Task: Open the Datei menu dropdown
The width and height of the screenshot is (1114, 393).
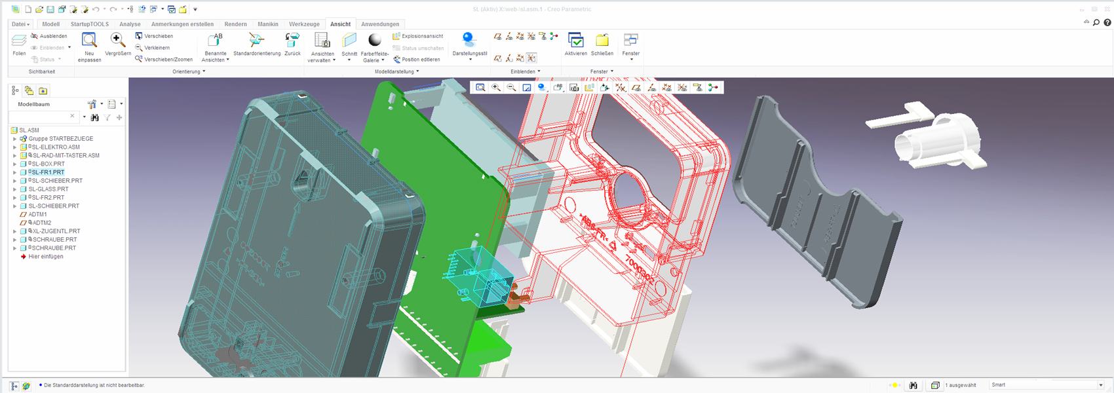Action: click(x=20, y=24)
